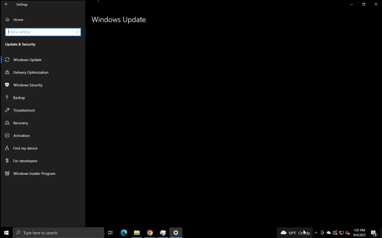The image size is (382, 238).
Task: Click the Show desktop strip at the taskbar edge
Action: click(x=381, y=233)
